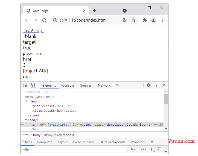The width and height of the screenshot is (198, 156).
Task: Open the javascript:; href link in DOM tree
Action: tap(58, 125)
